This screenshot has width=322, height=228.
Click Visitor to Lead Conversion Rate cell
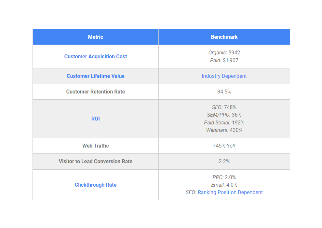click(96, 161)
